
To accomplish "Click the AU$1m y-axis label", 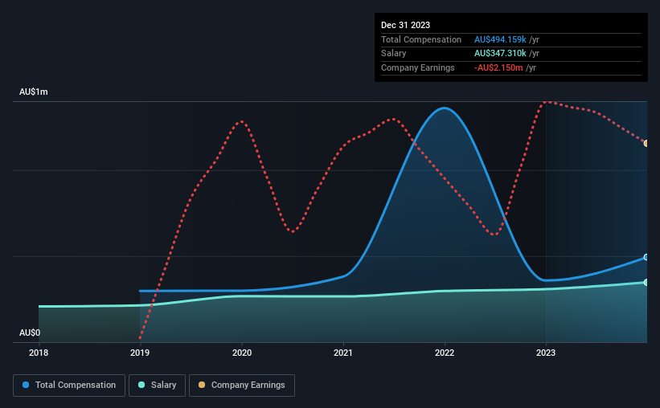I will [34, 92].
